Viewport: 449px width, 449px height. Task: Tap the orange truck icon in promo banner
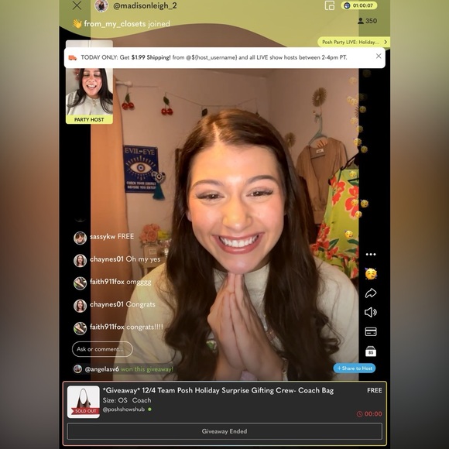click(x=73, y=58)
